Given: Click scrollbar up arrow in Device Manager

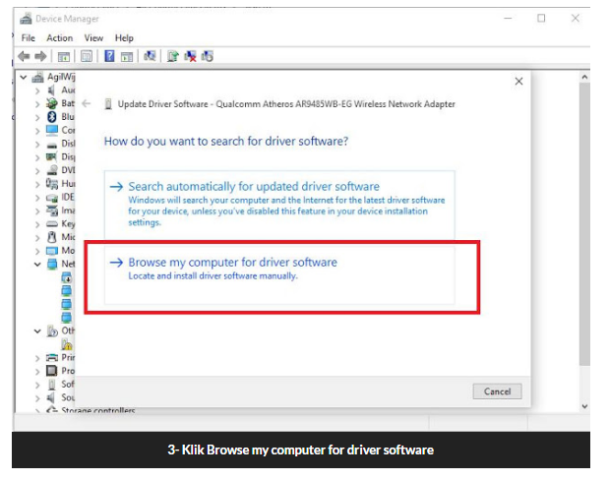Looking at the screenshot, I should click(x=584, y=77).
